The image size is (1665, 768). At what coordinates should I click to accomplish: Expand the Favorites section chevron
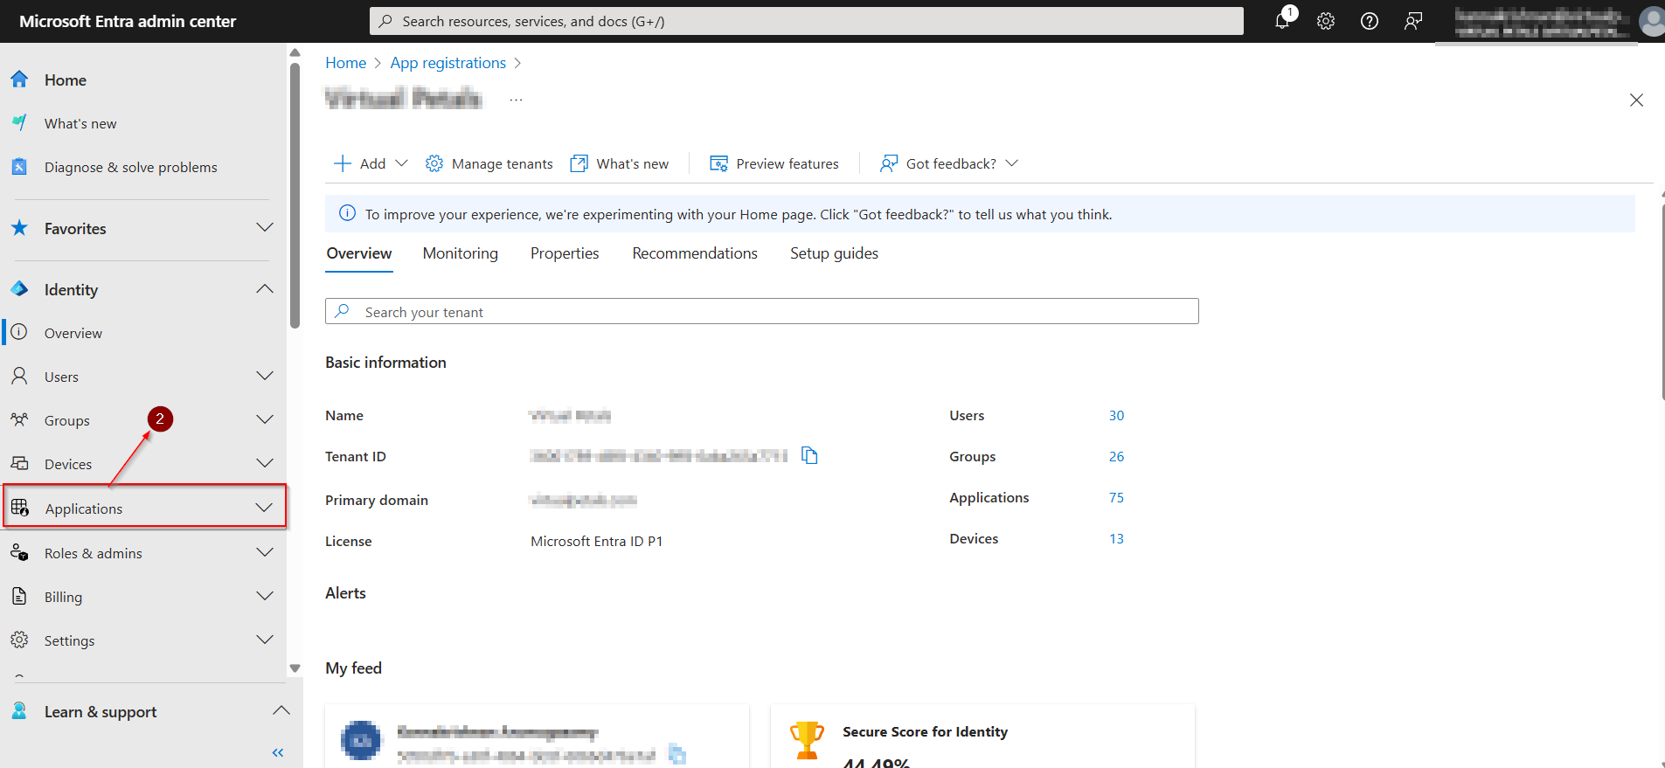pos(265,227)
